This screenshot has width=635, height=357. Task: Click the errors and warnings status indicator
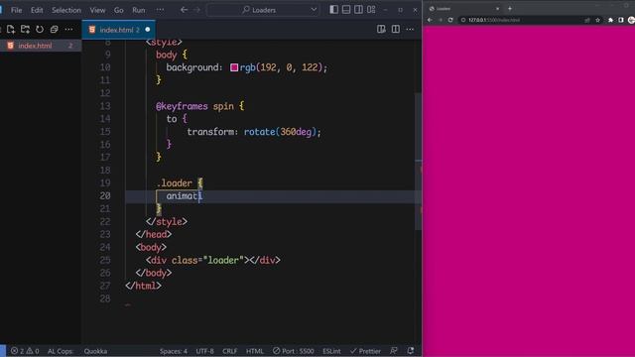click(x=25, y=351)
